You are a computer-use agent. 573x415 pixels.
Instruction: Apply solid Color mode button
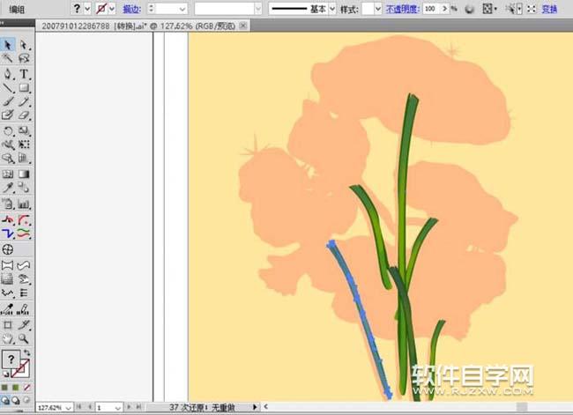coord(4,387)
